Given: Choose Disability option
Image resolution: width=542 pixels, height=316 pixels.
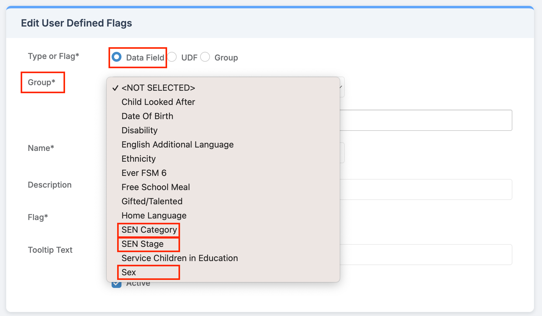Looking at the screenshot, I should 223,131.
